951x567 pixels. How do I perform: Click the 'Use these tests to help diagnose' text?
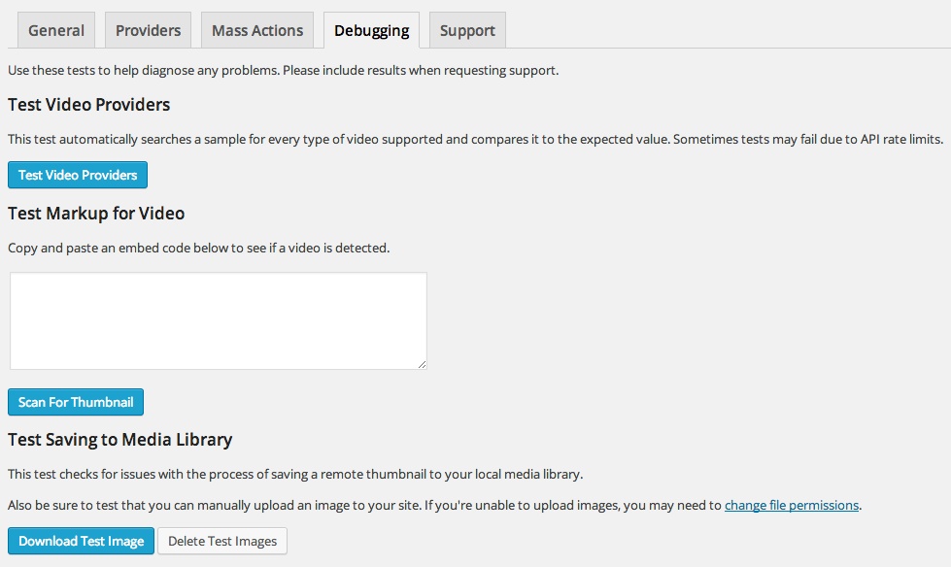(x=284, y=70)
